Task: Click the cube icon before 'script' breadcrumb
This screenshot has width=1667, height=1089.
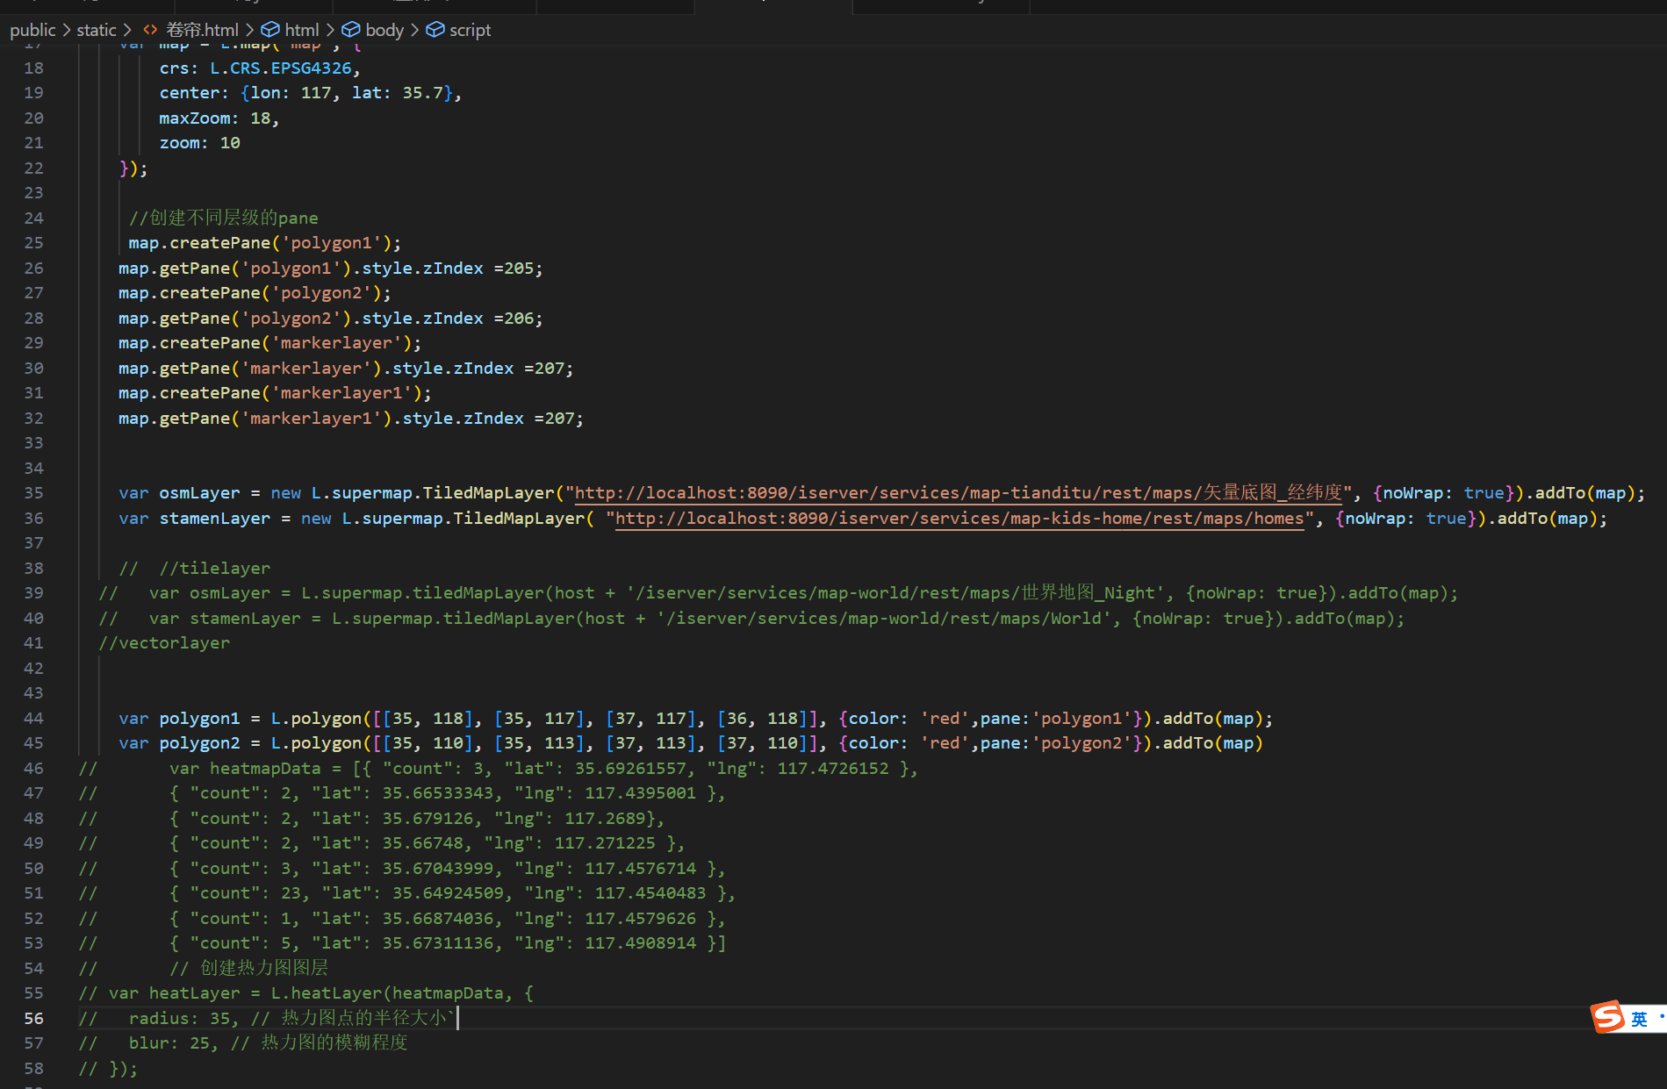Action: tap(435, 30)
